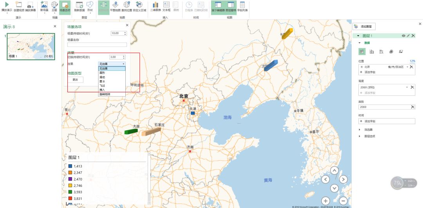Screen dimensions: 423x208
Task: Click transition duration field showing 3.00
Action: pos(116,57)
